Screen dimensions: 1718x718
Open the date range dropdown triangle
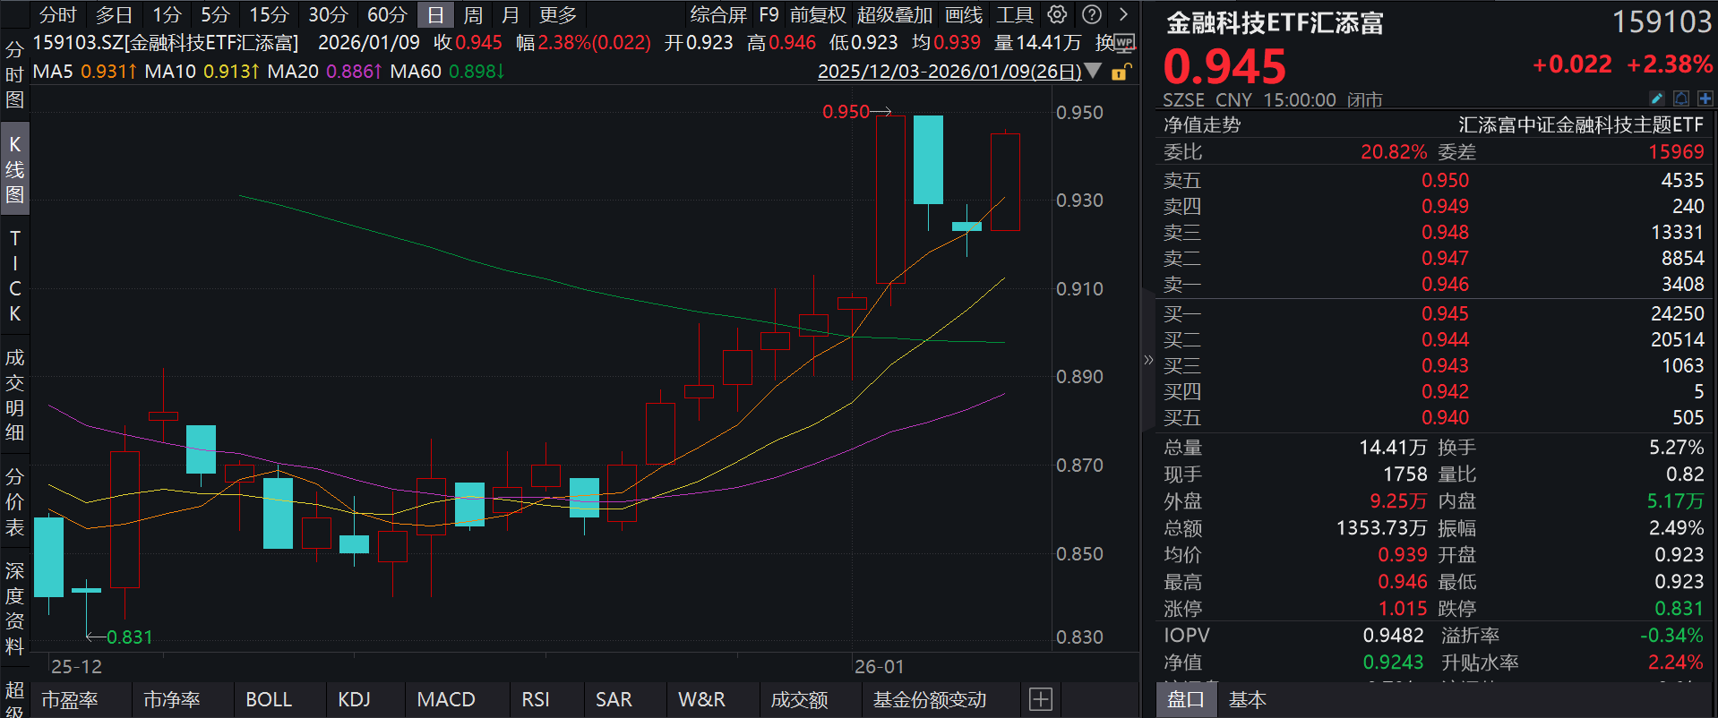click(x=1093, y=71)
